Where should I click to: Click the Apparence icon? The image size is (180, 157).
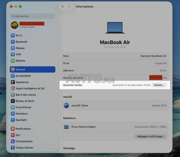coord(13,82)
